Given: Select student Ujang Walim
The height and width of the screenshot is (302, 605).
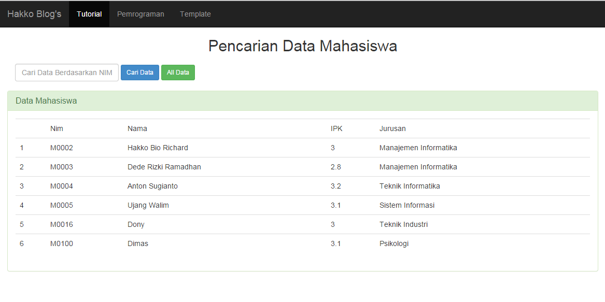Looking at the screenshot, I should click(148, 205).
